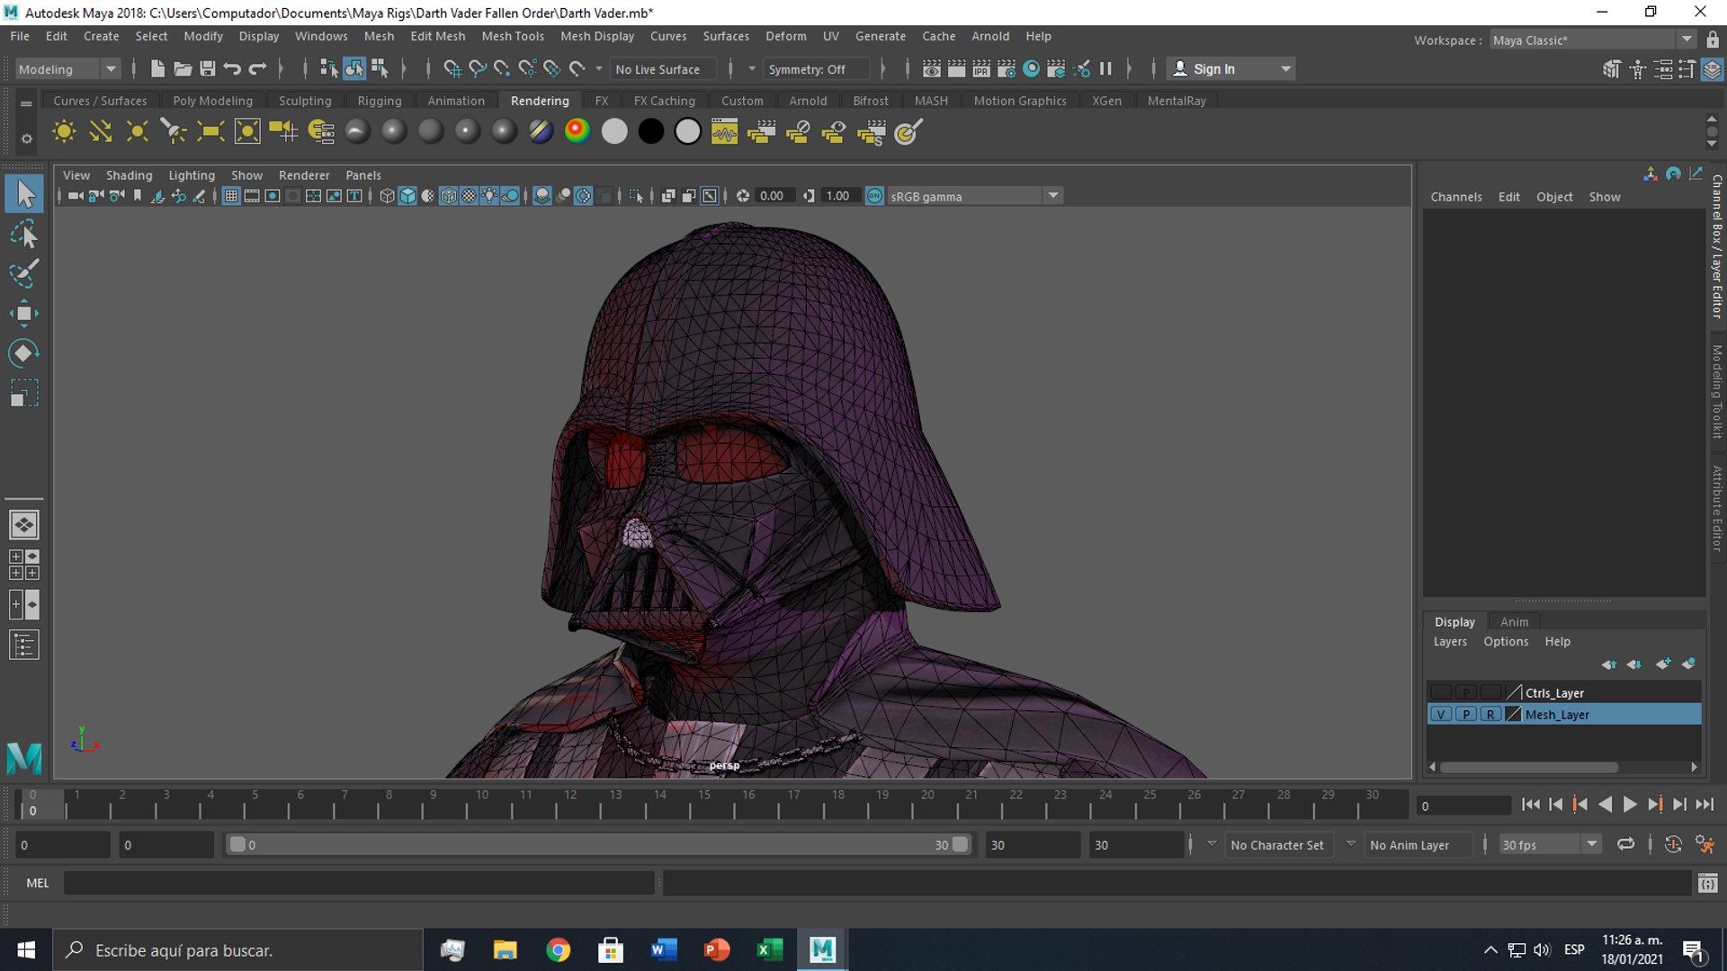The height and width of the screenshot is (971, 1727).
Task: Toggle the sRGB gamma color management button
Action: [x=874, y=195]
